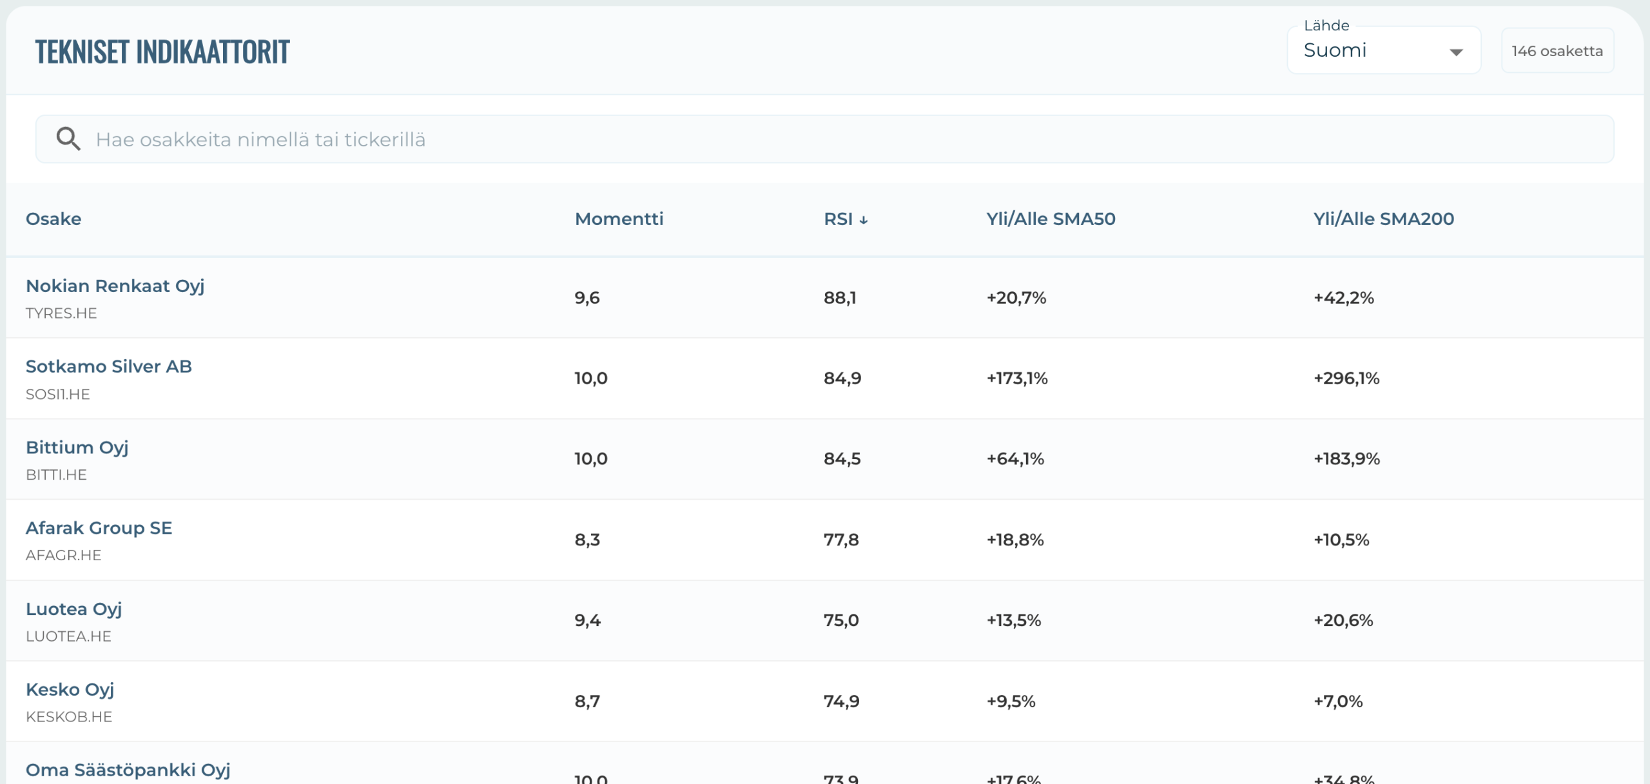Click the TYRES.HE ticker text

(x=61, y=313)
